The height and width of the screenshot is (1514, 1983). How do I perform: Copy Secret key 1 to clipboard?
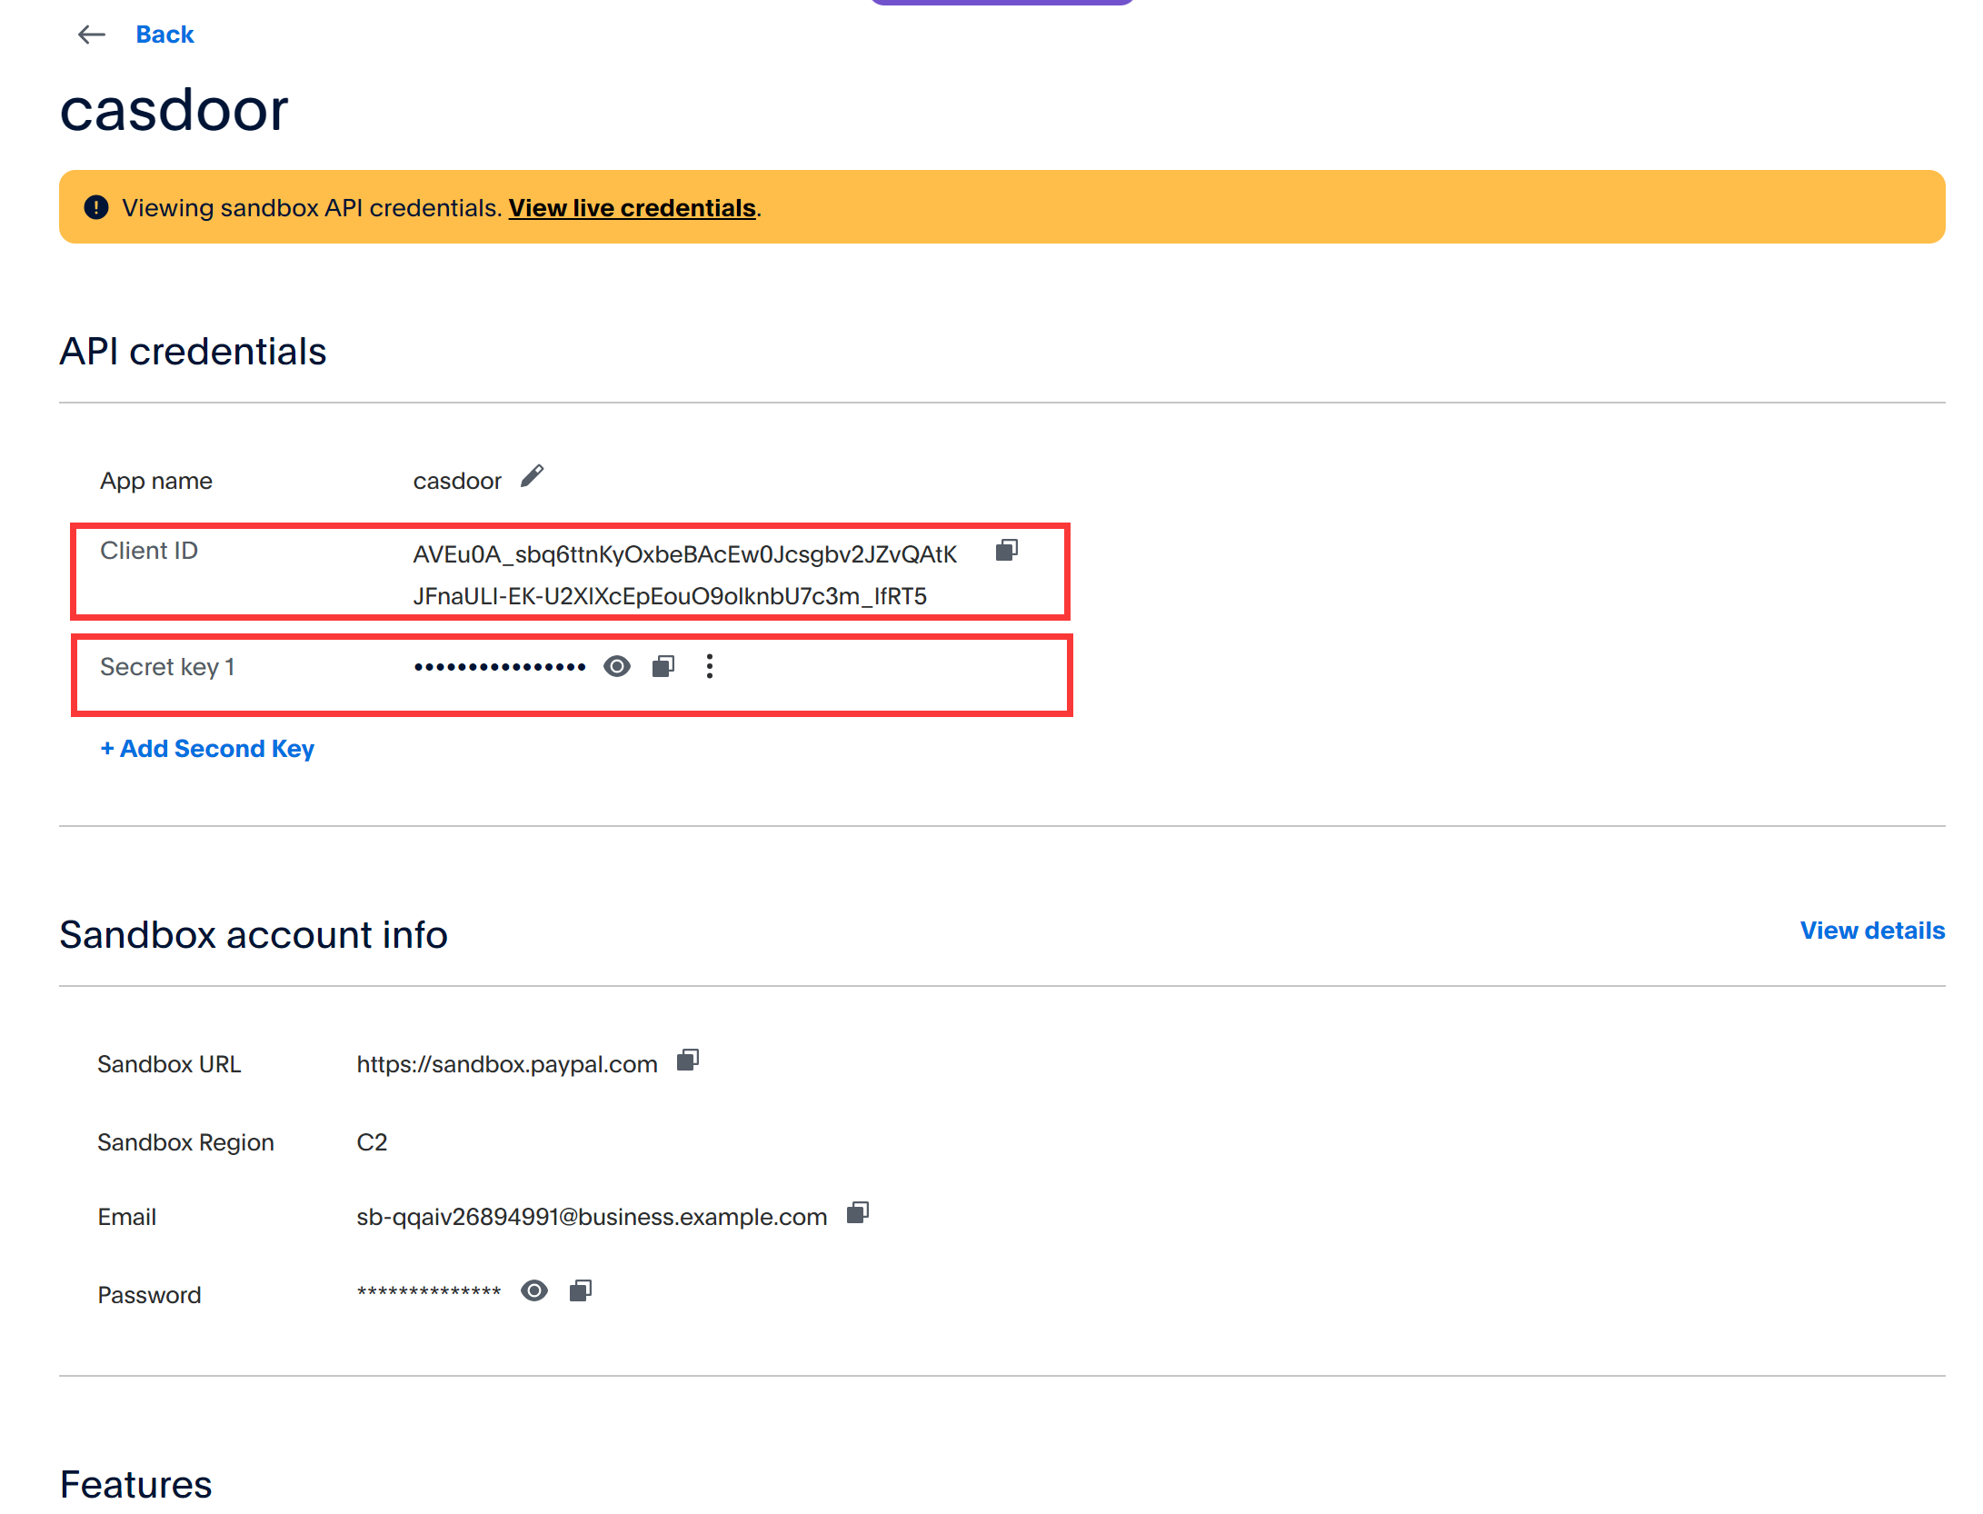coord(663,666)
